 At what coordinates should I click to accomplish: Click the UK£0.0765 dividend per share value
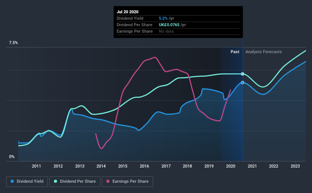point(169,25)
